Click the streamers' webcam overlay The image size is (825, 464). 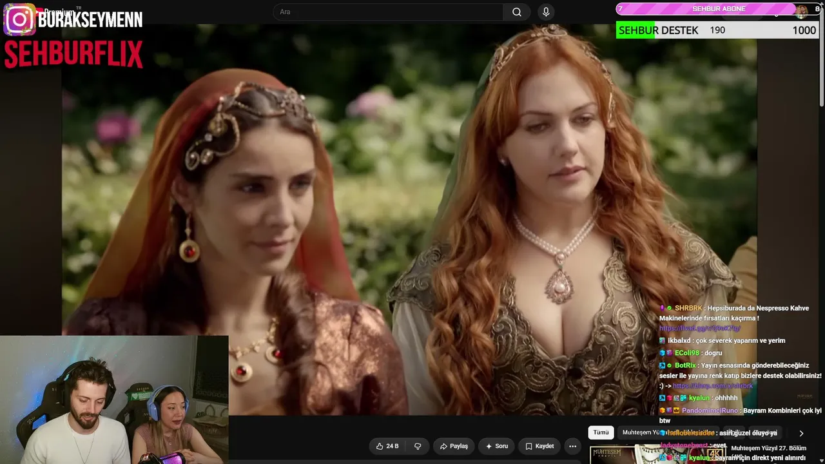pyautogui.click(x=114, y=400)
